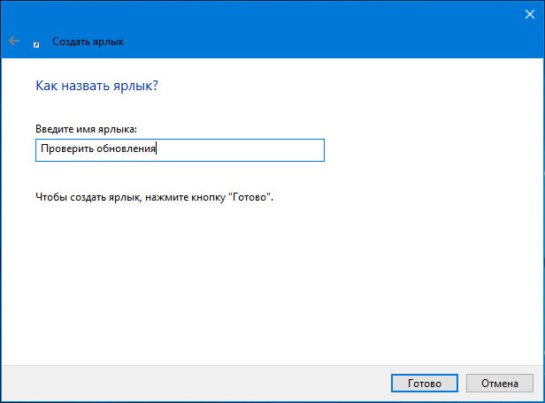Click the heading Как назвать ярлык?
The height and width of the screenshot is (403, 545).
[x=96, y=86]
